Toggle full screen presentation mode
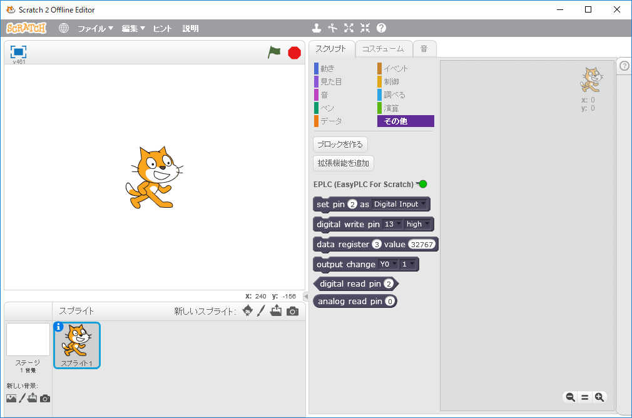Image resolution: width=632 pixels, height=418 pixels. (18, 52)
